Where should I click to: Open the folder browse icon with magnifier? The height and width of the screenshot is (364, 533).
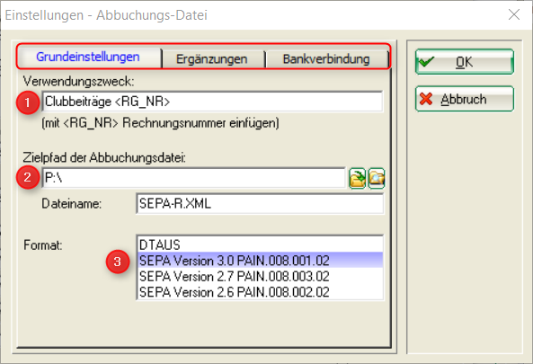click(377, 178)
